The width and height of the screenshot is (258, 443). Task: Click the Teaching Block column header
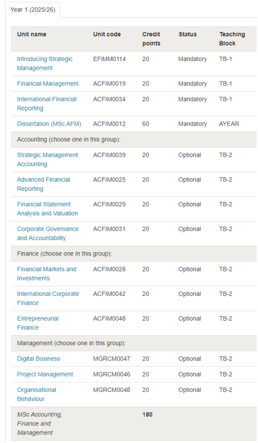tap(232, 39)
